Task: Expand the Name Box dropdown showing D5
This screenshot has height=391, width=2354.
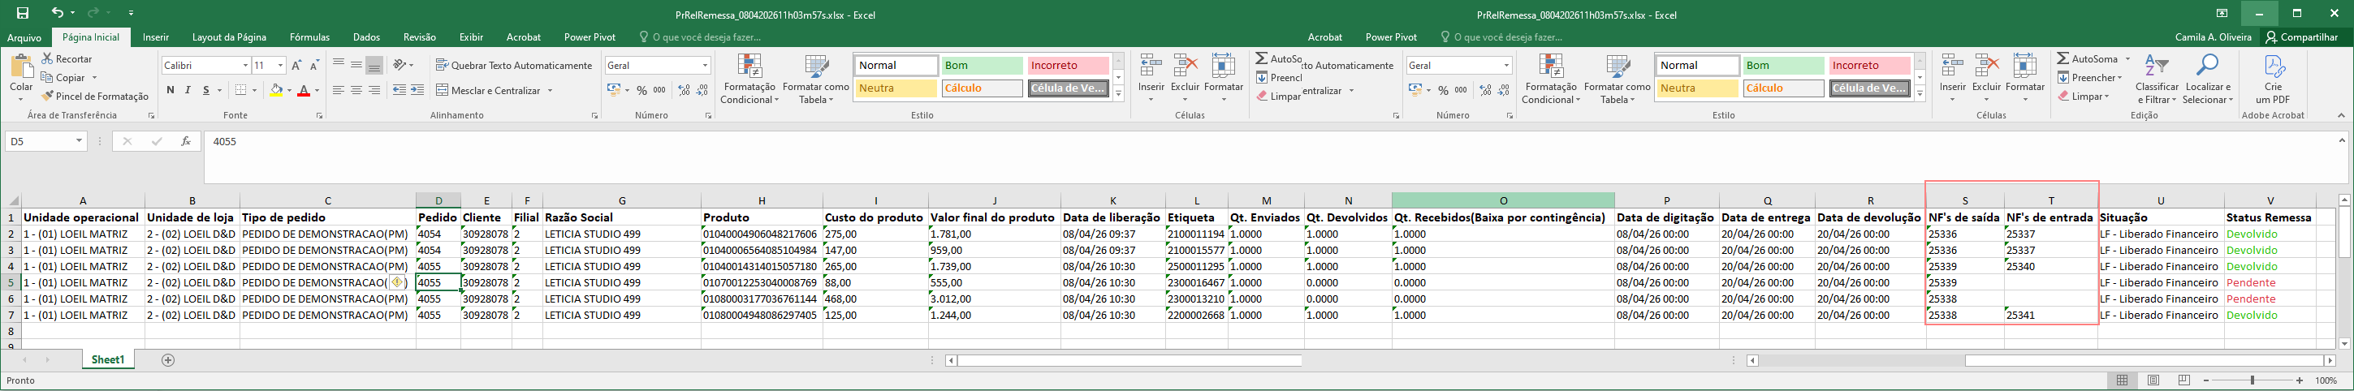Action: point(80,142)
